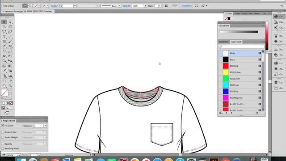Screen dimensions: 286x161
Task: Select the Hand tool
Action: coord(4,86)
